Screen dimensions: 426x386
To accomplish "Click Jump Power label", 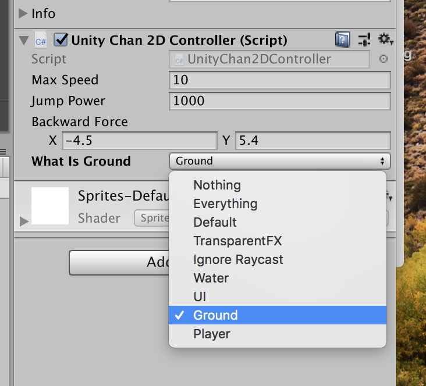I will [68, 101].
